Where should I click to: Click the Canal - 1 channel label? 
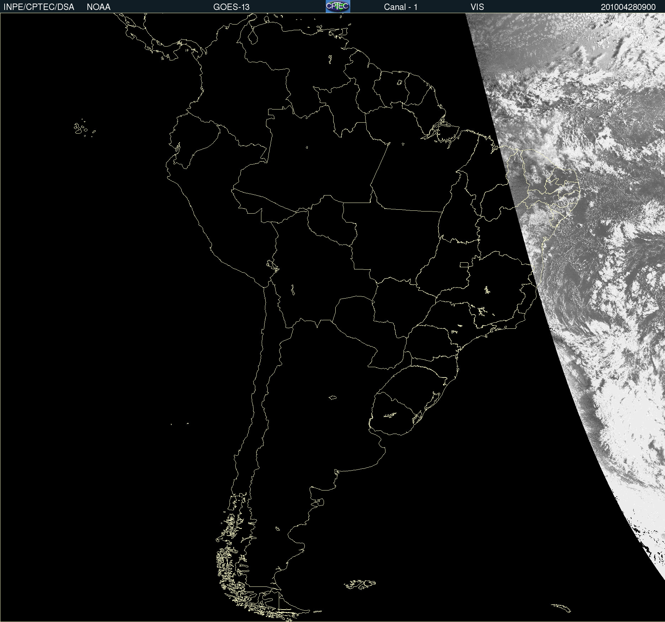(x=400, y=7)
